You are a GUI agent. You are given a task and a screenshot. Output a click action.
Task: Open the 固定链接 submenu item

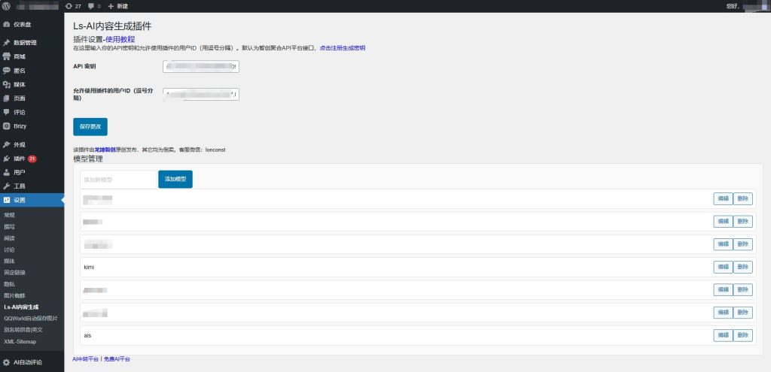point(15,272)
